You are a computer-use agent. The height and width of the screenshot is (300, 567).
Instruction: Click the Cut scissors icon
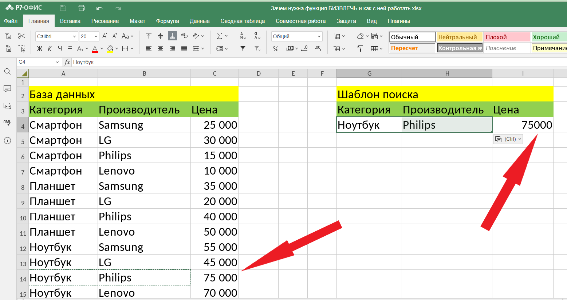[21, 36]
